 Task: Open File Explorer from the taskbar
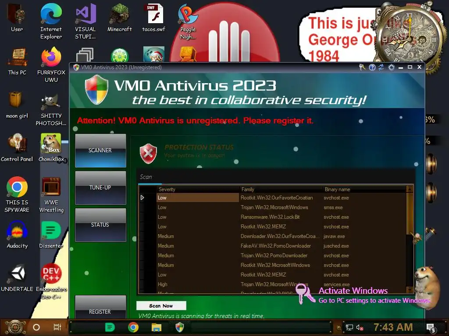coord(157,327)
